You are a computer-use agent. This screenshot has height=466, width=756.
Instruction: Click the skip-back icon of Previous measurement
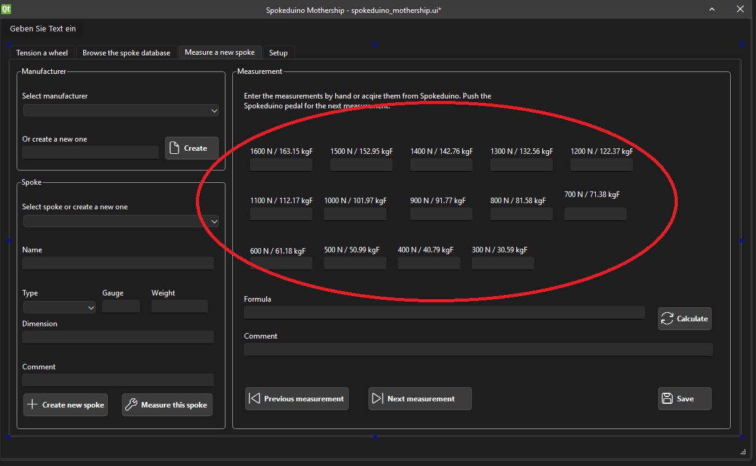tap(254, 398)
